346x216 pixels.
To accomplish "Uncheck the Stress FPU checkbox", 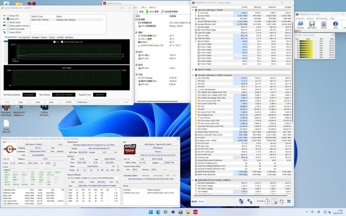I will tap(8, 19).
